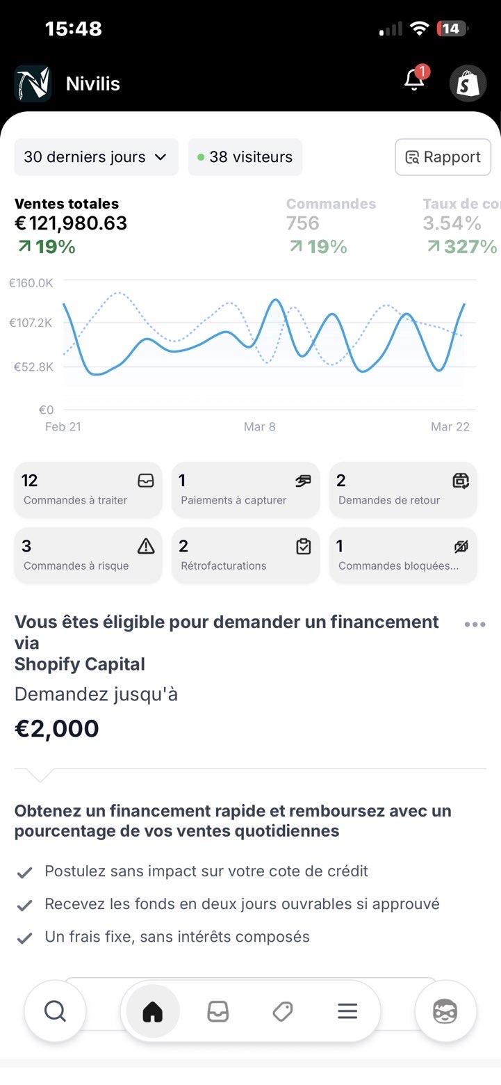Image resolution: width=501 pixels, height=1085 pixels.
Task: Open the Rétrofacturations card
Action: click(x=245, y=555)
